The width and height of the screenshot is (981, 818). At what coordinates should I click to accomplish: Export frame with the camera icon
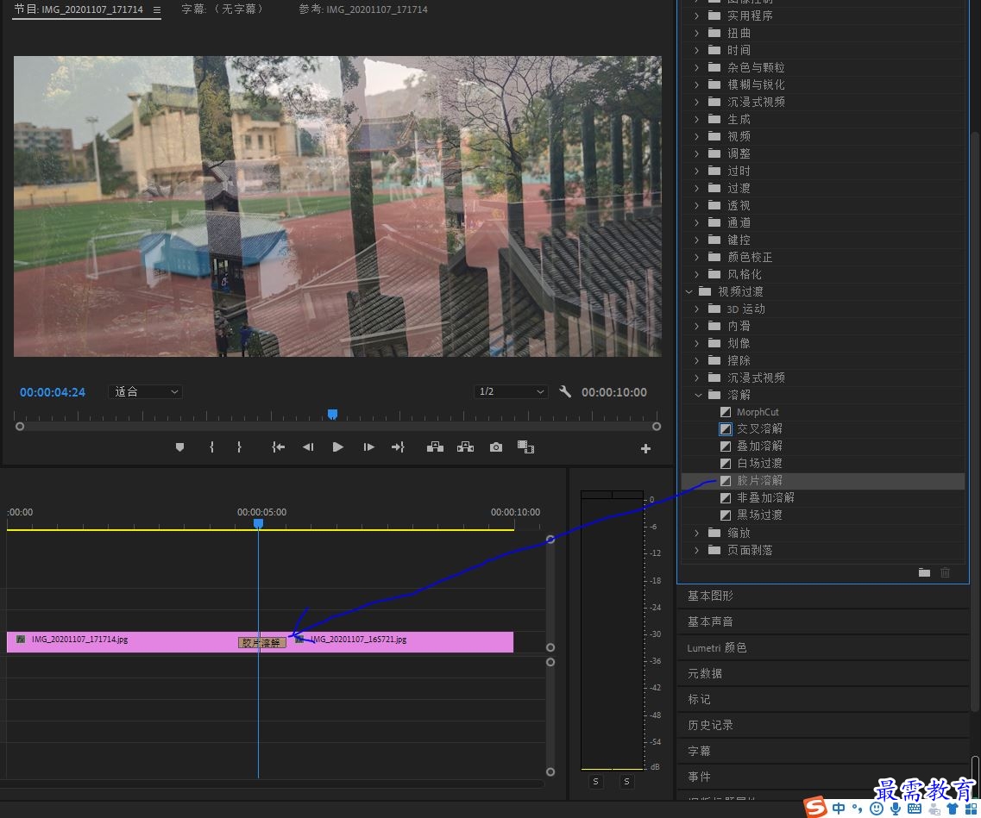(496, 446)
